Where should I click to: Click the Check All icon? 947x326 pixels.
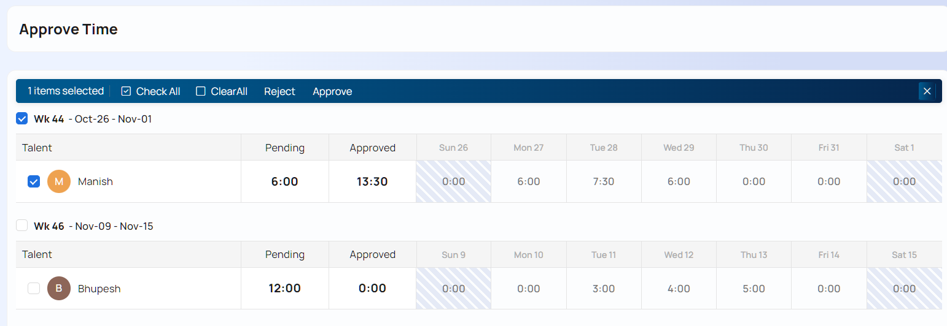pos(127,91)
